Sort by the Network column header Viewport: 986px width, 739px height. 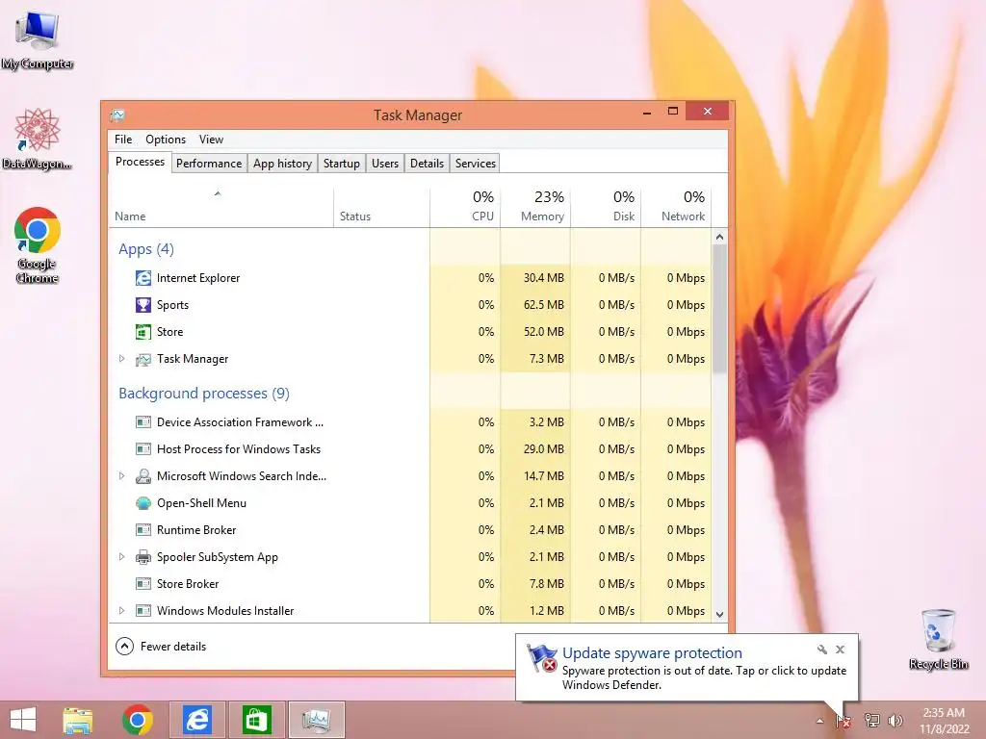click(677, 208)
